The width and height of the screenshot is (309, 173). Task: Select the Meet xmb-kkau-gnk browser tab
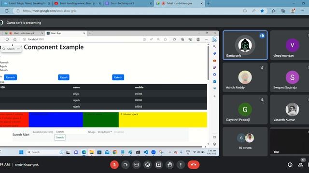click(179, 3)
